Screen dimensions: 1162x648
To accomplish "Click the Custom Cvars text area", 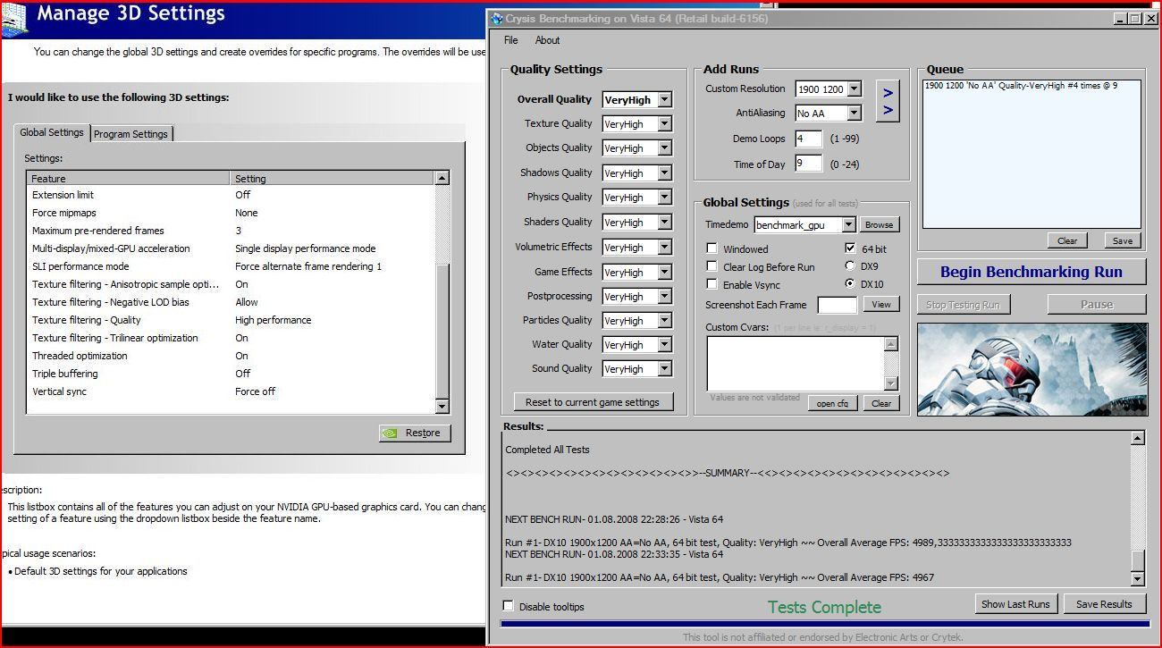I will pyautogui.click(x=796, y=363).
